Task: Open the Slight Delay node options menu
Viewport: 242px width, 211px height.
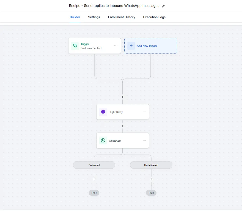Action: pyautogui.click(x=144, y=112)
